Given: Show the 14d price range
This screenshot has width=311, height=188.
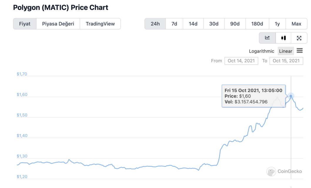Looking at the screenshot, I should (x=193, y=24).
